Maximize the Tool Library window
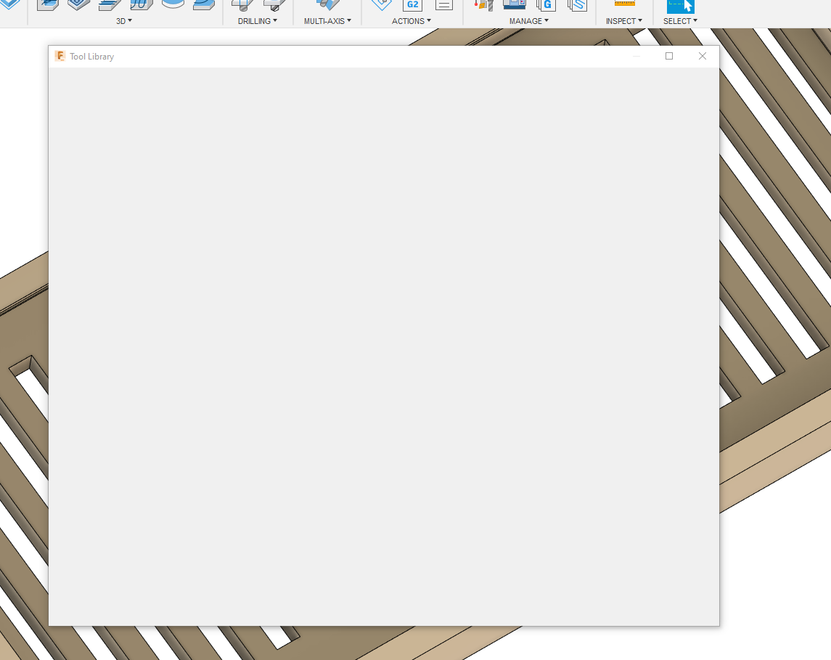 [x=669, y=56]
